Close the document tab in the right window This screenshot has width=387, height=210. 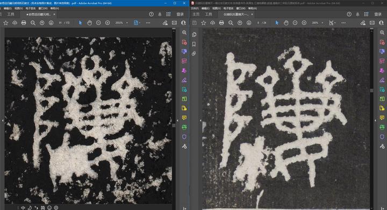tap(252, 14)
